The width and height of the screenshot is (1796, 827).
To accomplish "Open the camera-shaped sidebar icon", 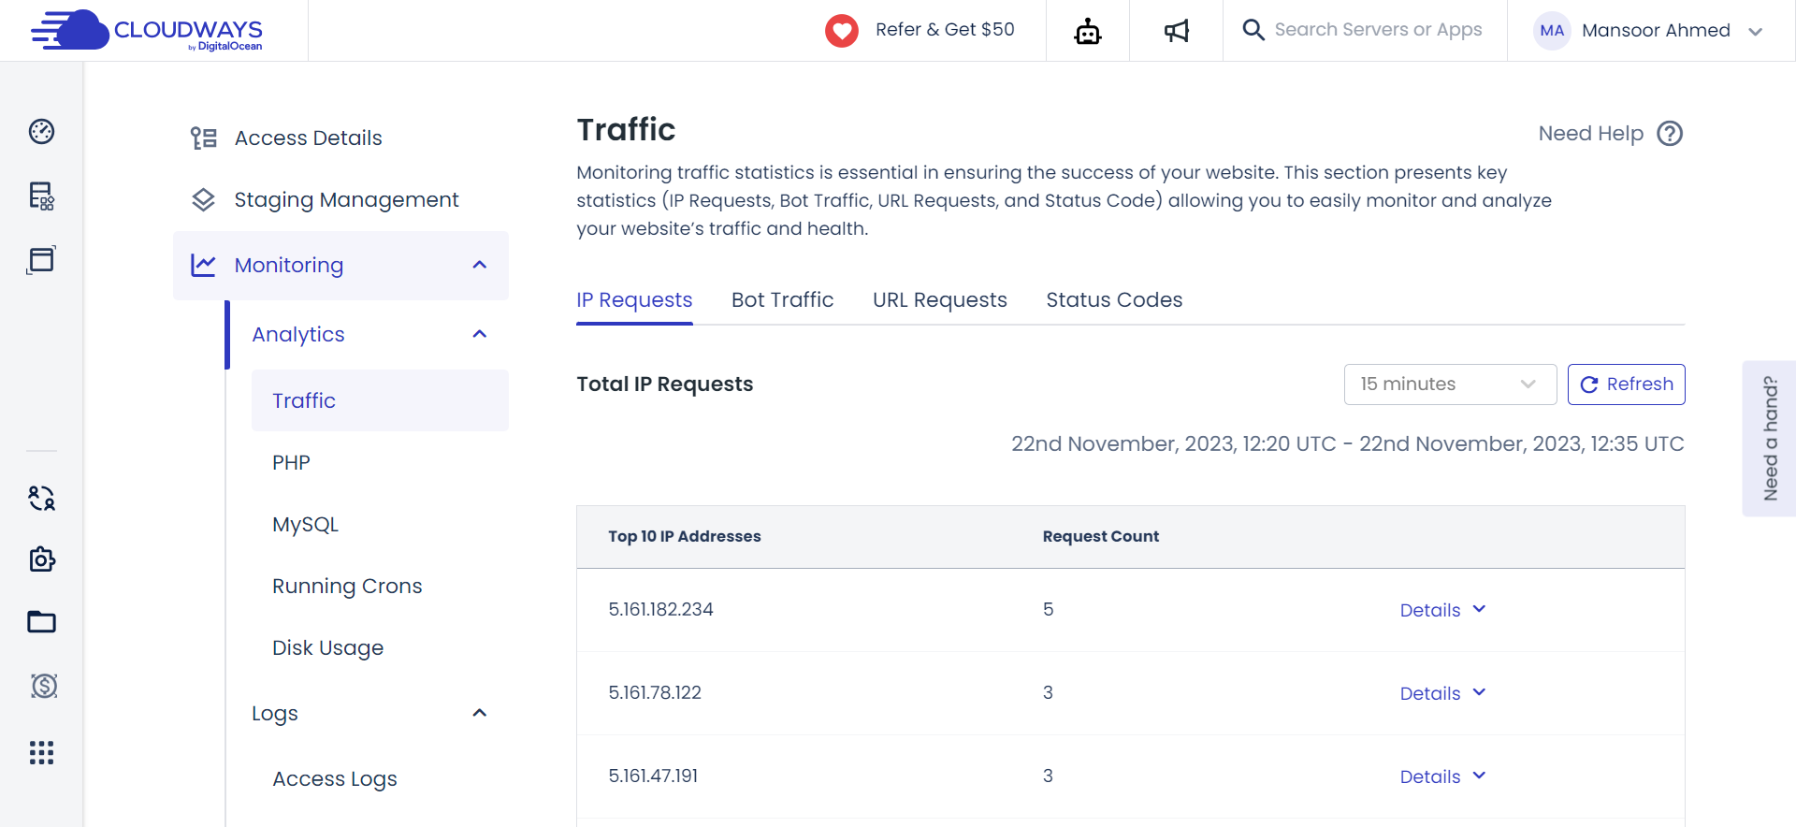I will pyautogui.click(x=42, y=559).
